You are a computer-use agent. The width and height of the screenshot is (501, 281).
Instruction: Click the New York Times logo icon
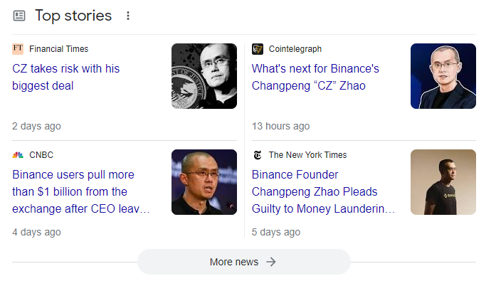pyautogui.click(x=257, y=155)
